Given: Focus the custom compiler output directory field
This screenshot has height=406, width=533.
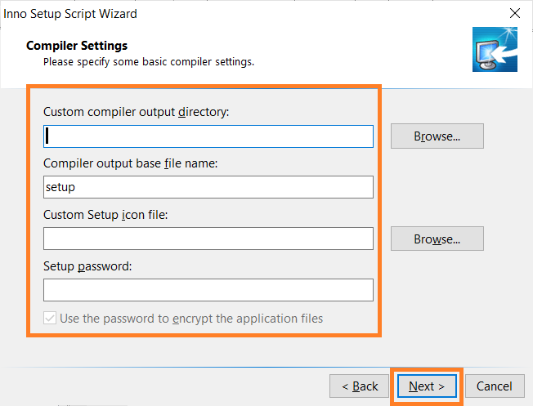Looking at the screenshot, I should (208, 136).
